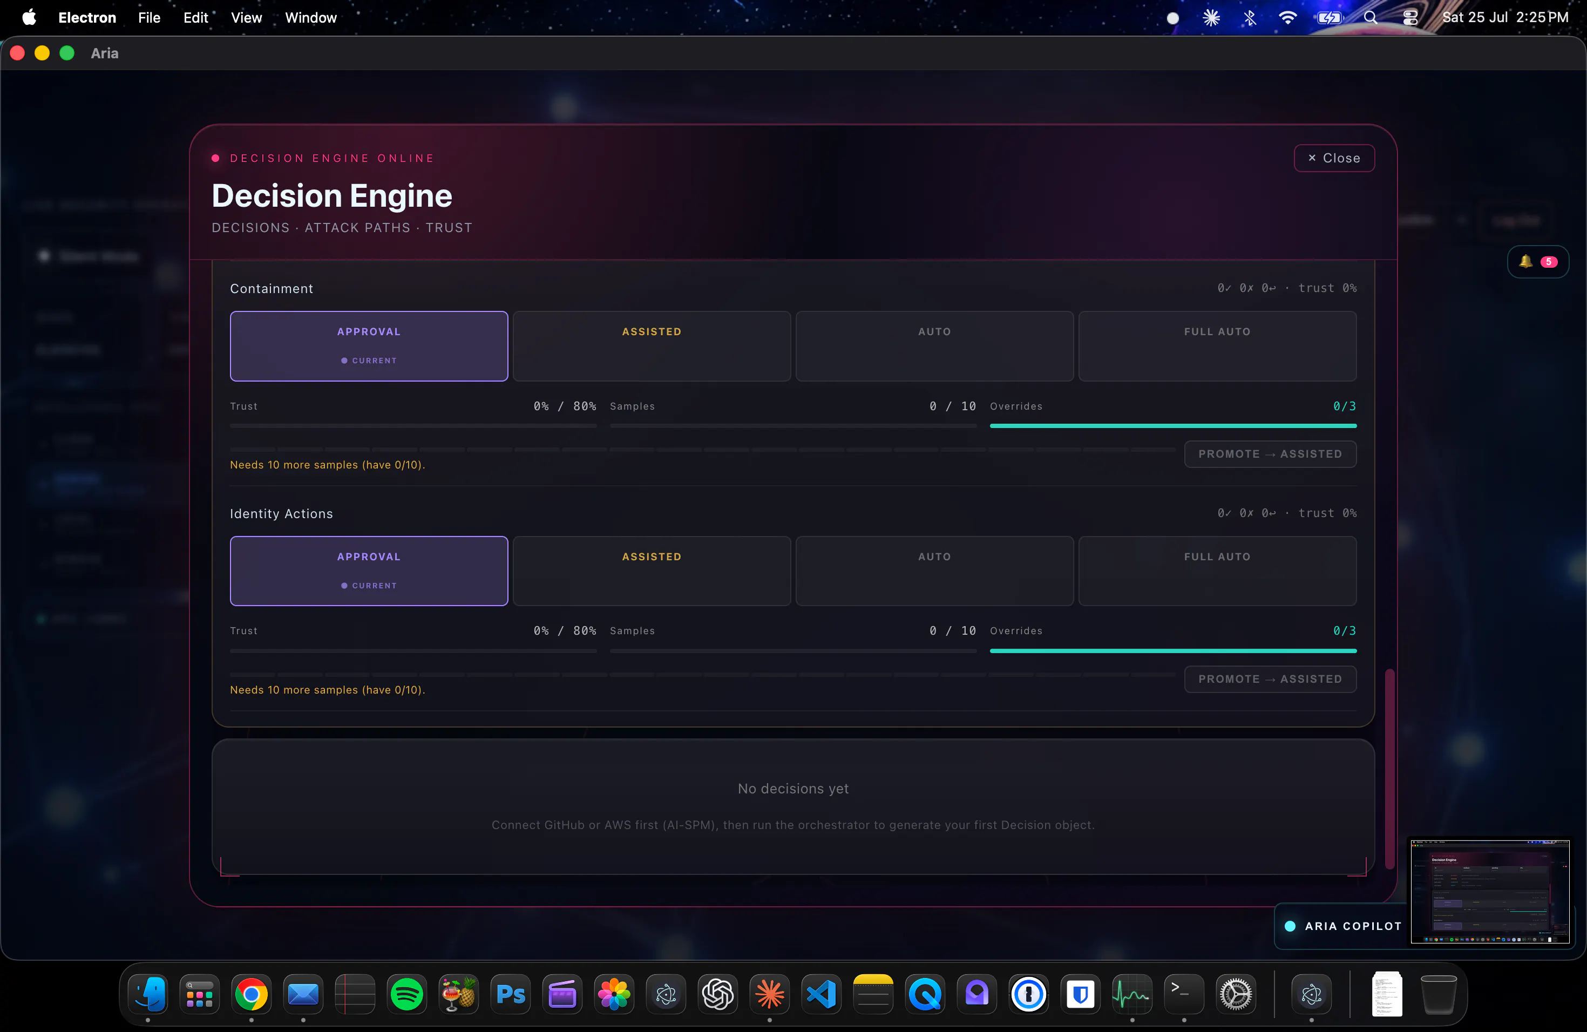Open Terminal from the dock
Image resolution: width=1587 pixels, height=1032 pixels.
tap(1184, 994)
